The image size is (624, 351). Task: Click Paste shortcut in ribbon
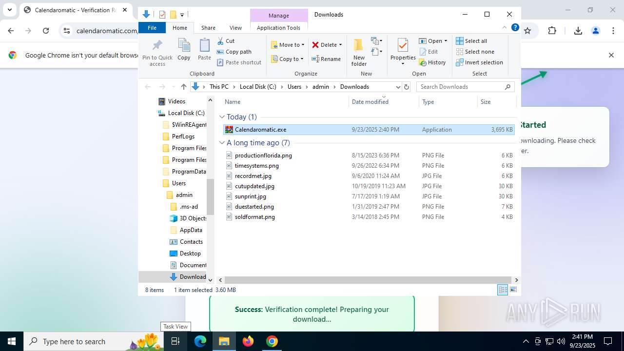click(x=239, y=62)
